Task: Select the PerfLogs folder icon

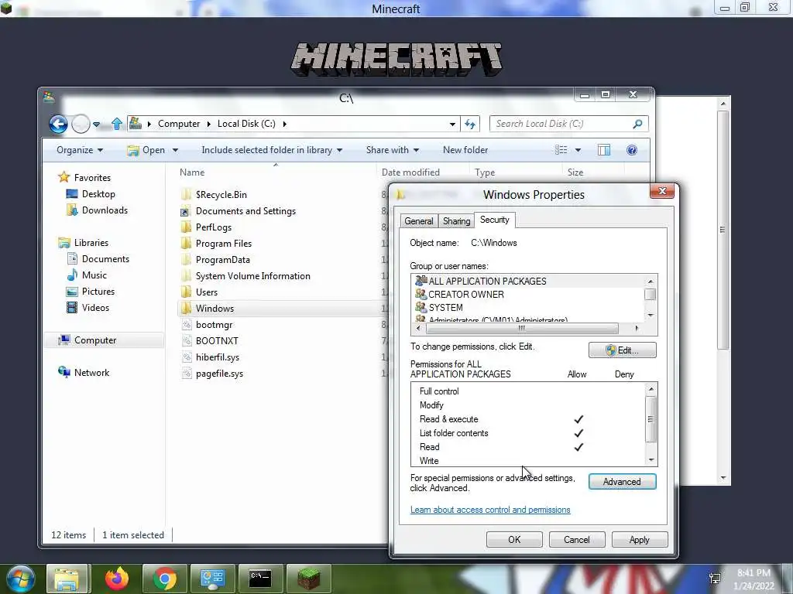Action: point(186,227)
